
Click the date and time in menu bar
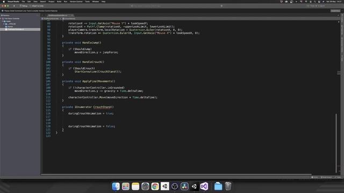pyautogui.click(x=334, y=2)
